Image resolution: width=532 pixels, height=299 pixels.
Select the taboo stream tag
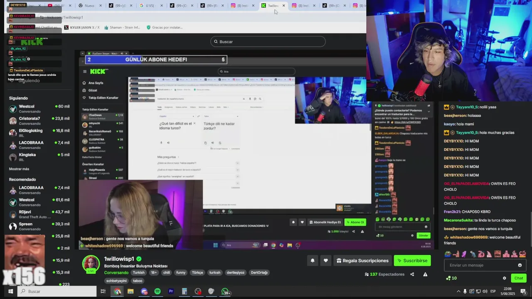(x=138, y=281)
